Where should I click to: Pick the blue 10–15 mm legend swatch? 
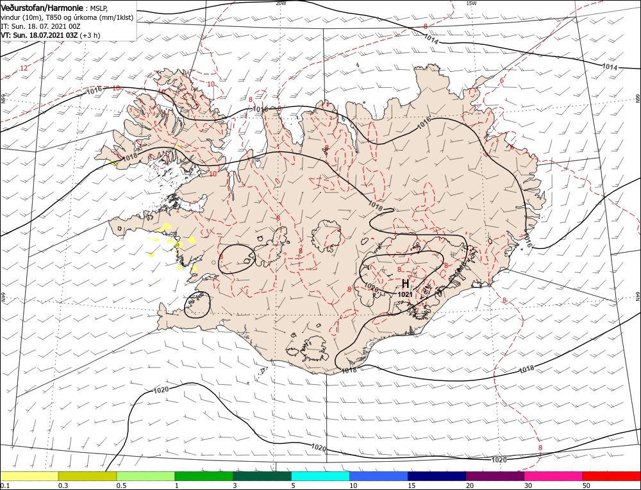pos(379,476)
